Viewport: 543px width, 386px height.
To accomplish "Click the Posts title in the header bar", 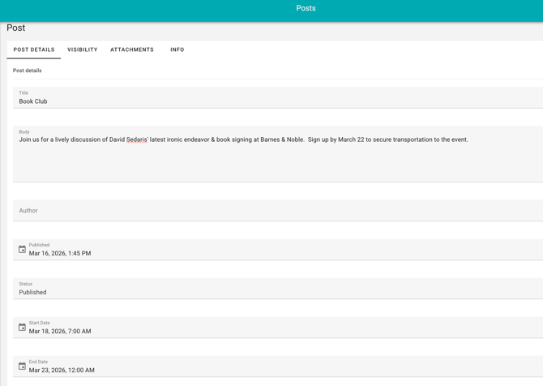I will 306,9.
